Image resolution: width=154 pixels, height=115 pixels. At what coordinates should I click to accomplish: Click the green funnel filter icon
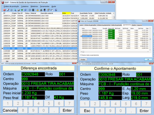click(22, 10)
